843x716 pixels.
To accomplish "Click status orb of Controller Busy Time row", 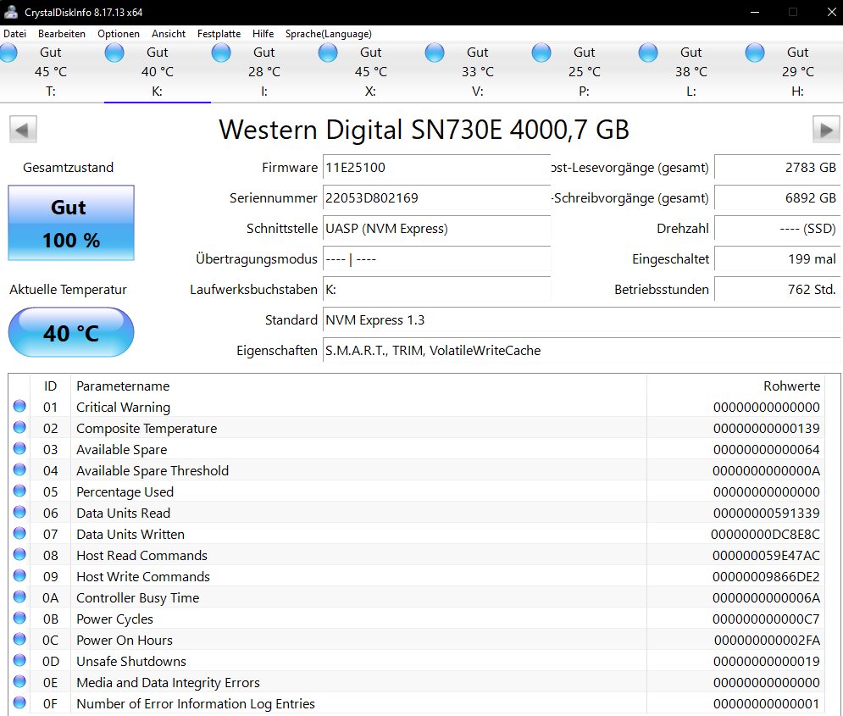I will click(x=19, y=597).
